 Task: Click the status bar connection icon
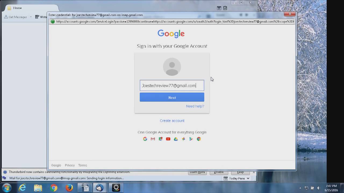tap(4, 178)
